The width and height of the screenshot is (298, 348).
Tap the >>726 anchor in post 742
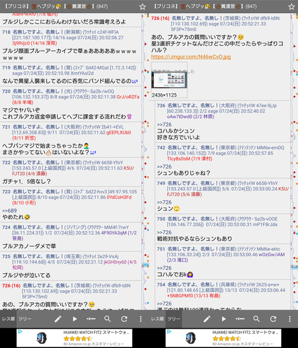pyautogui.click(x=165, y=167)
